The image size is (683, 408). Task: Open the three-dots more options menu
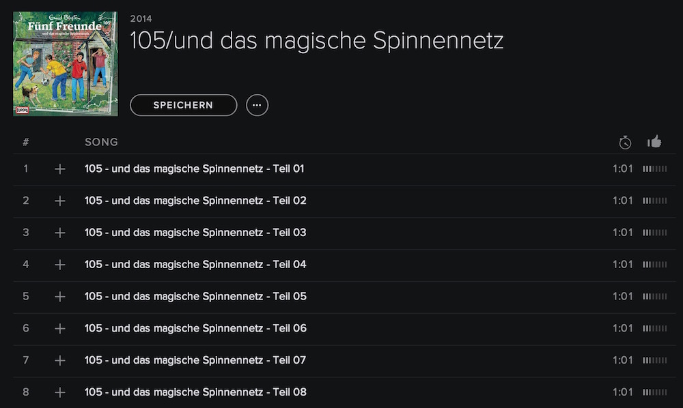257,105
